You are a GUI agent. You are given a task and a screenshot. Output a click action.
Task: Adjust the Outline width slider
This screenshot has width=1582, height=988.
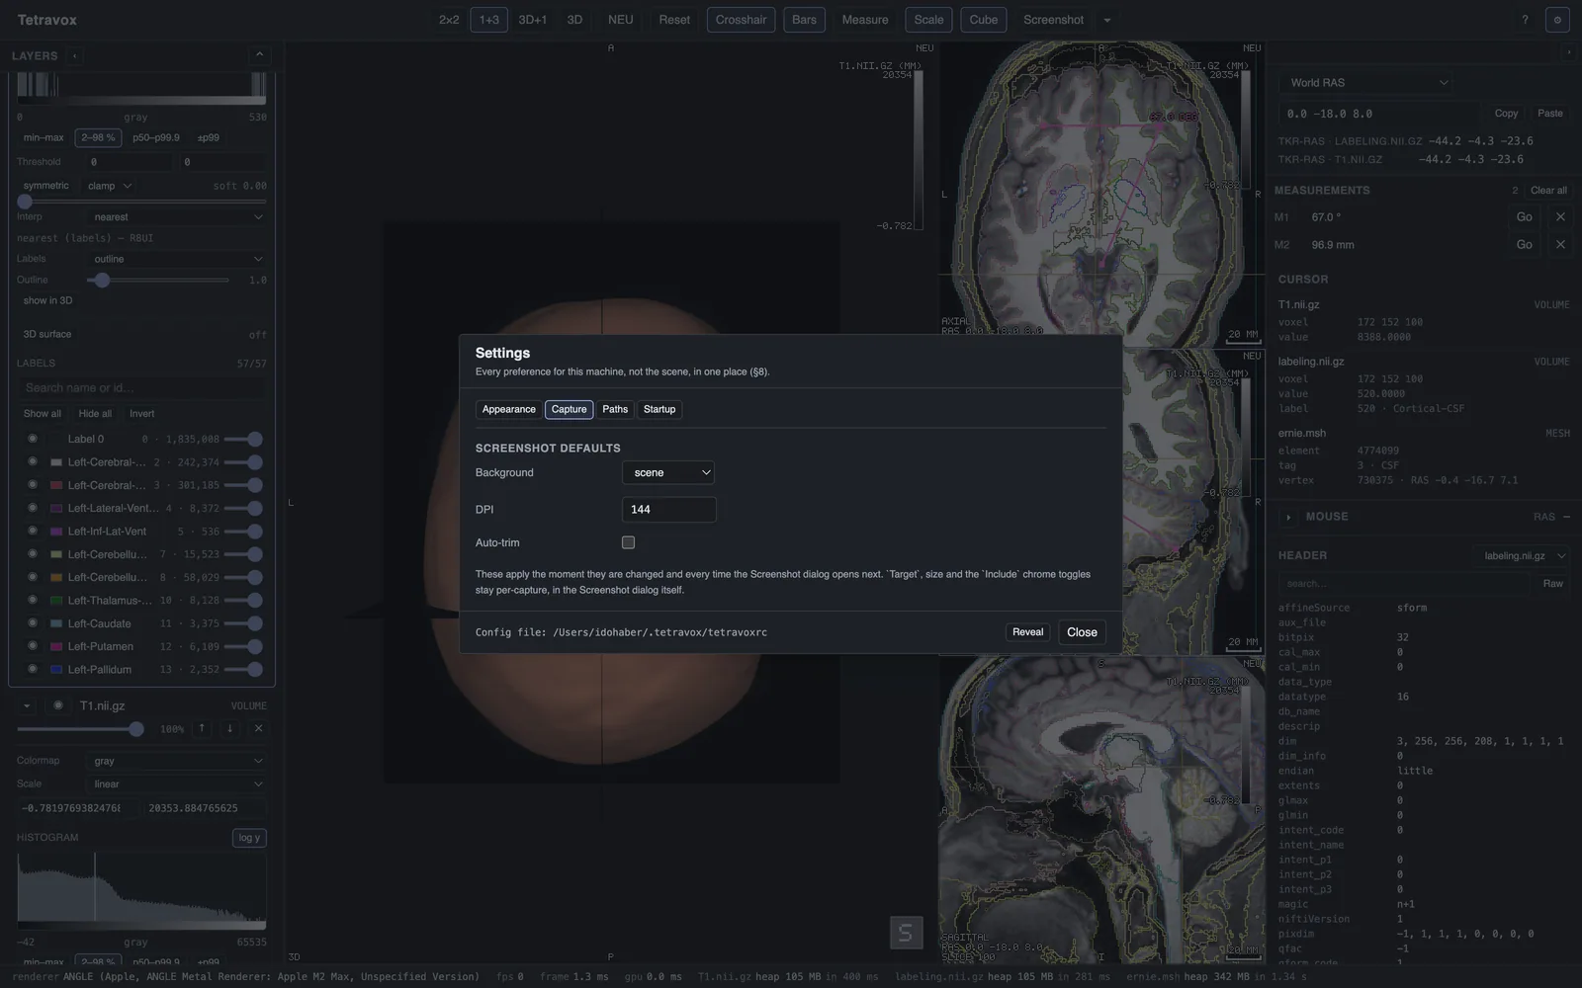coord(159,281)
